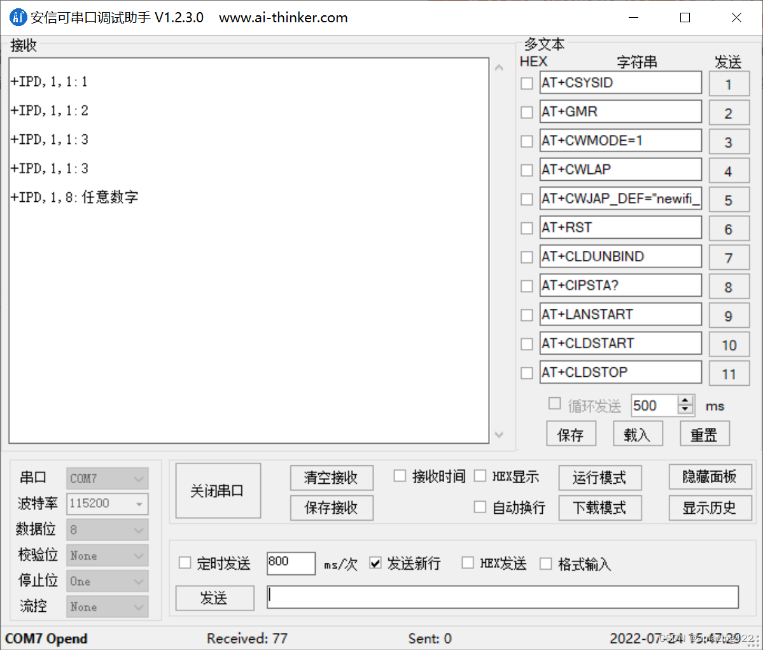Toggle the 自动换行 auto wrap checkbox
Image resolution: width=763 pixels, height=650 pixels.
pos(480,507)
